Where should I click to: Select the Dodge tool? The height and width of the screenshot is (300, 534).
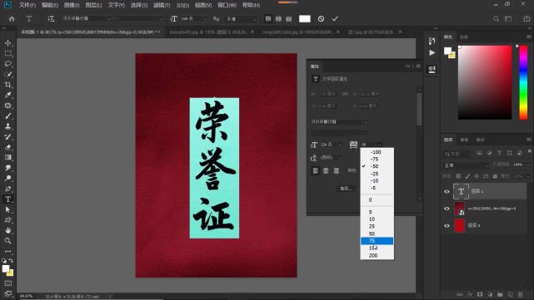[7, 179]
